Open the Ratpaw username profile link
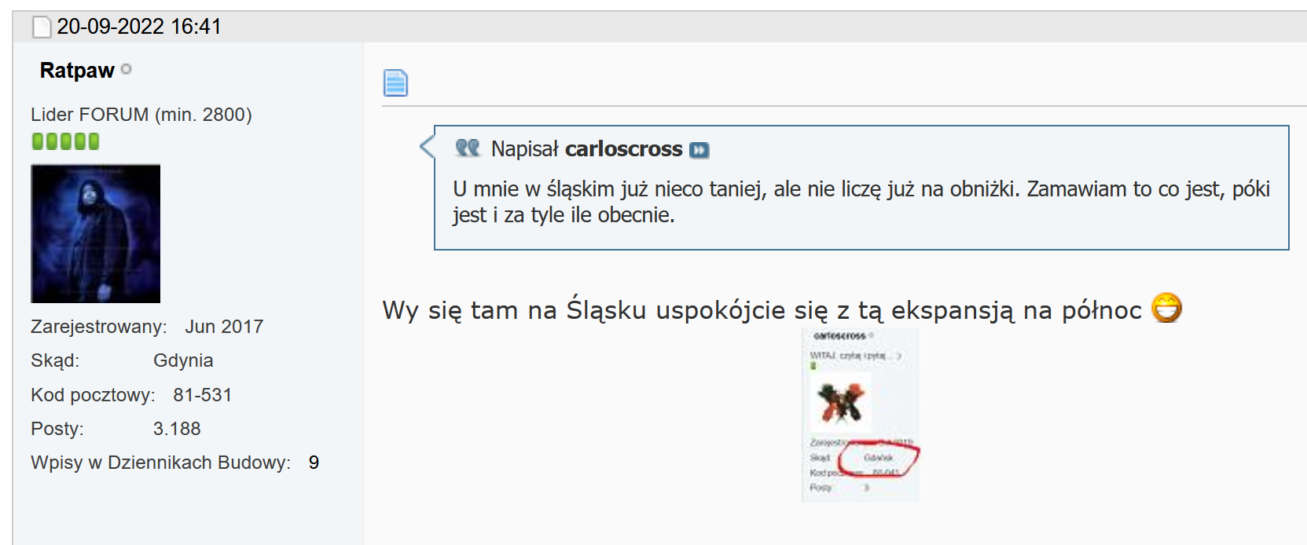This screenshot has width=1307, height=545. 77,71
